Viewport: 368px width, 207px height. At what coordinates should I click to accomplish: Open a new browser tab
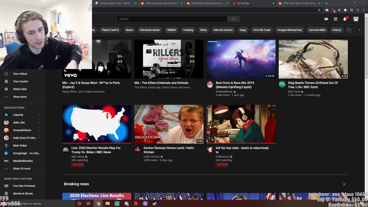tap(326, 3)
